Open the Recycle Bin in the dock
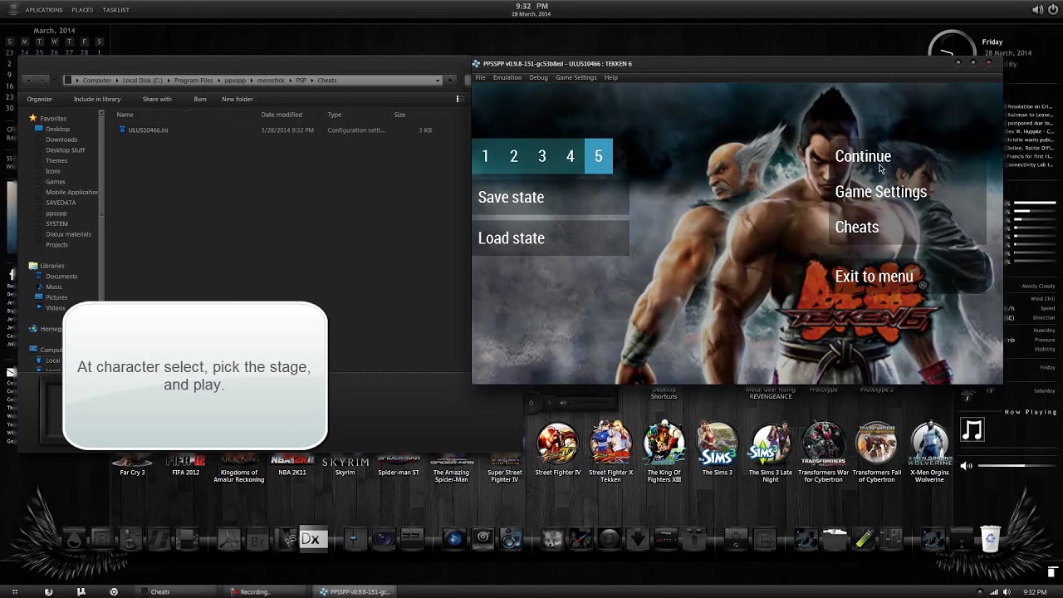This screenshot has width=1063, height=598. pyautogui.click(x=990, y=539)
